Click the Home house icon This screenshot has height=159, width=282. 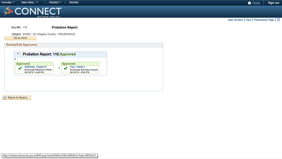coord(249,3)
